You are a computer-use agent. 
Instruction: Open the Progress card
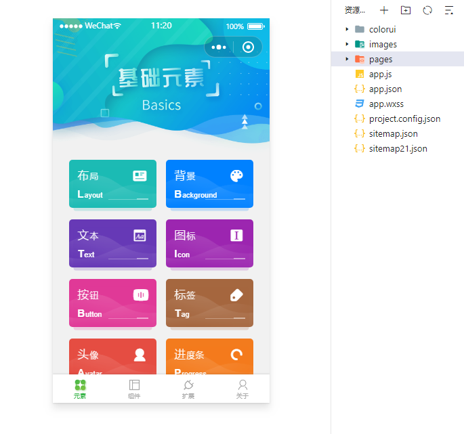click(x=209, y=356)
